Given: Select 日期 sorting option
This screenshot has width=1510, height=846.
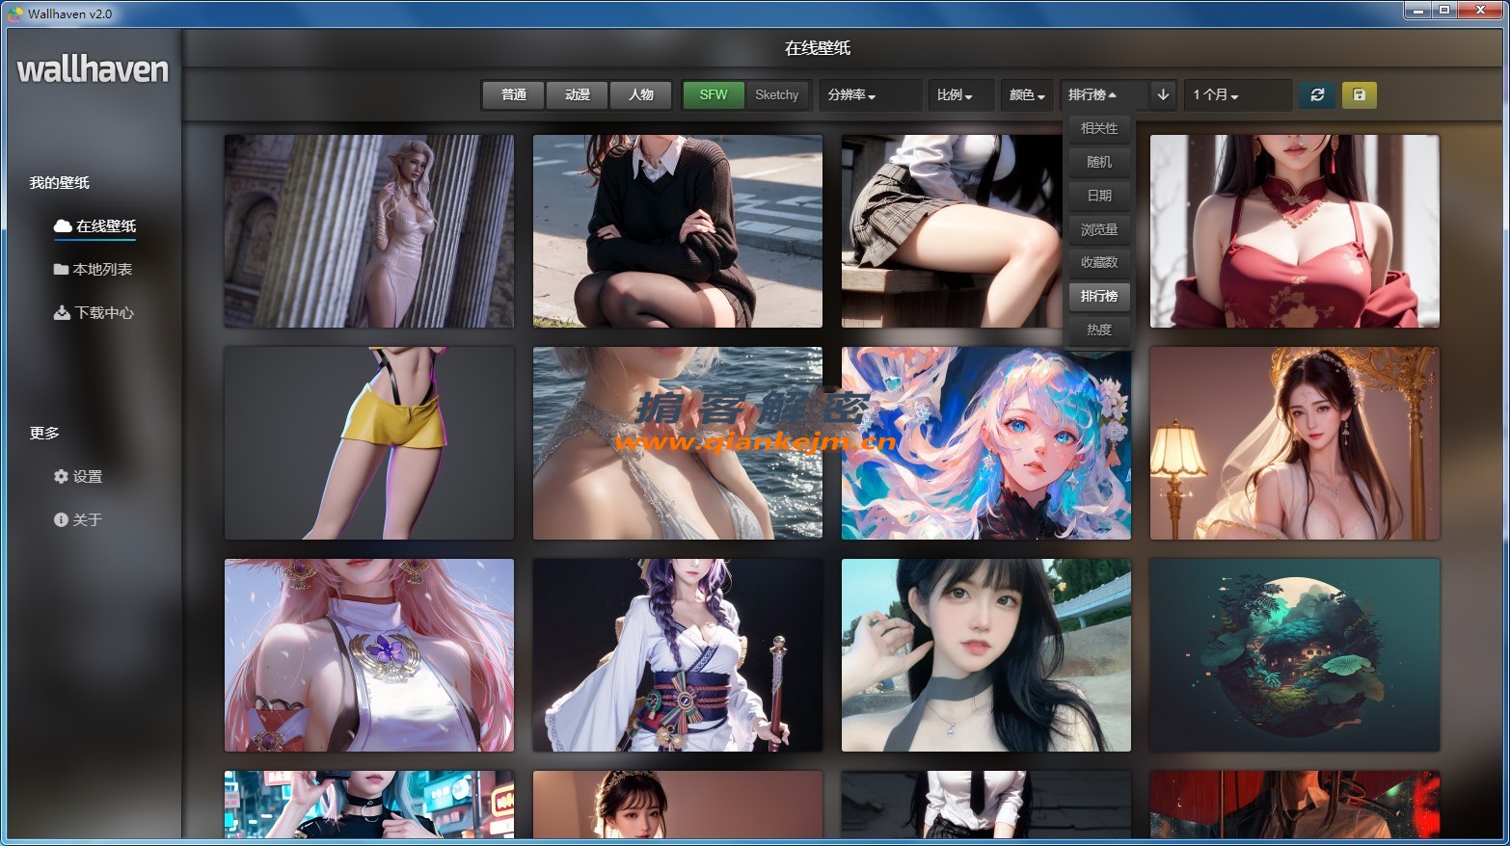Looking at the screenshot, I should [1099, 196].
